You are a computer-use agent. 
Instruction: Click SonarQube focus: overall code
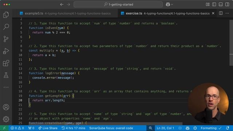(111, 128)
